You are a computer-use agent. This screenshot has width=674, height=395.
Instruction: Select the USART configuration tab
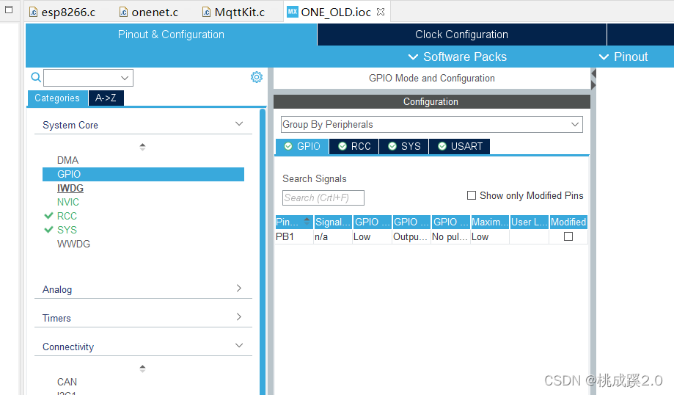[460, 146]
